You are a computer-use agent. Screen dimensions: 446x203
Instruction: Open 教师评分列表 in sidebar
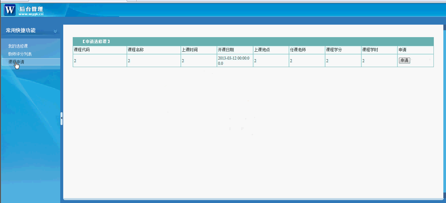tap(20, 54)
